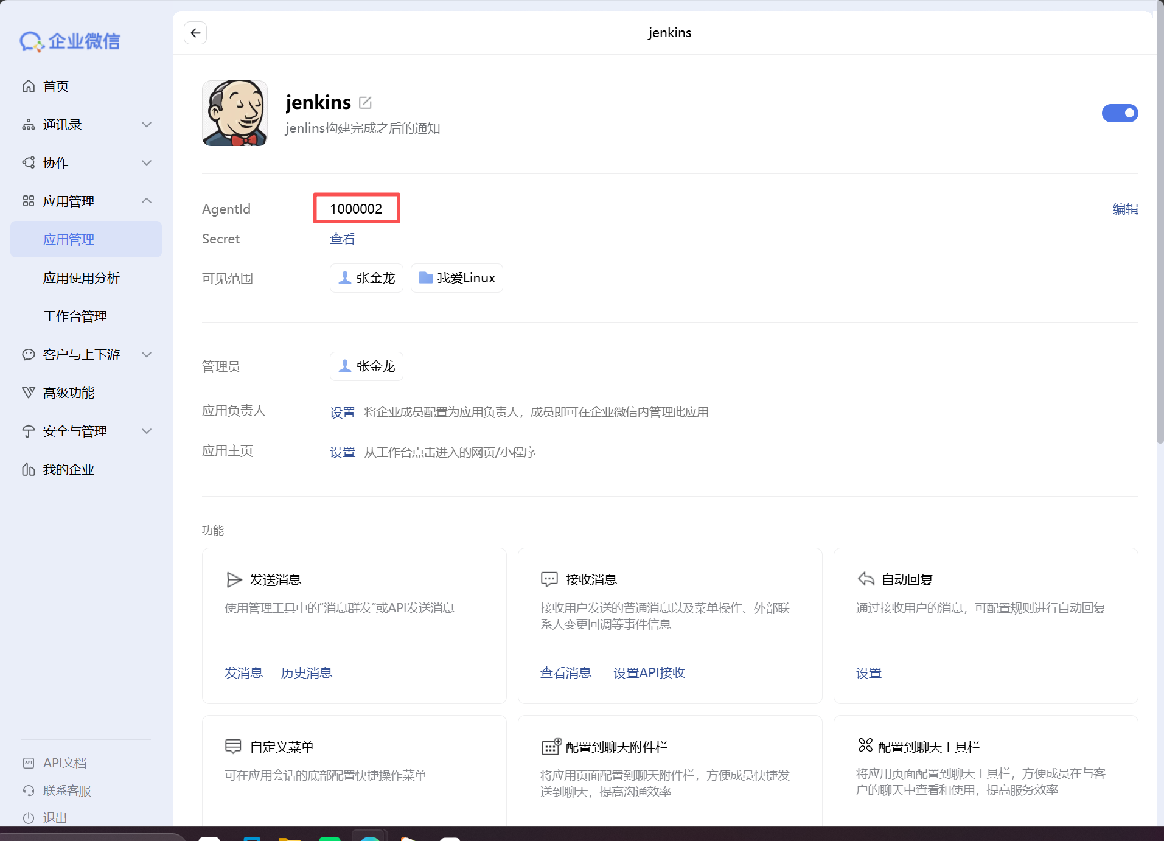Click user icon of 张金龙 in 管理员 row
Viewport: 1164px width, 841px height.
pyautogui.click(x=345, y=366)
